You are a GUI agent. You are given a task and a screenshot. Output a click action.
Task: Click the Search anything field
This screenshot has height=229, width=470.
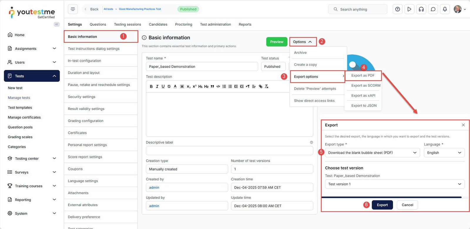(357, 9)
